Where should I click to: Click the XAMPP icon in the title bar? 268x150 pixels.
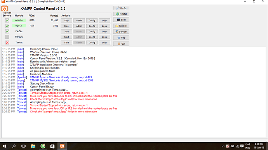coord(3,2)
